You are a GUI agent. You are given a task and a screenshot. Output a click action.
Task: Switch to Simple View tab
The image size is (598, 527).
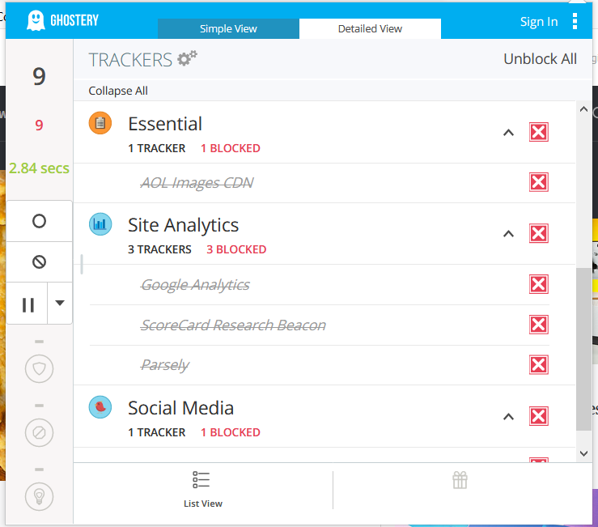pos(228,28)
